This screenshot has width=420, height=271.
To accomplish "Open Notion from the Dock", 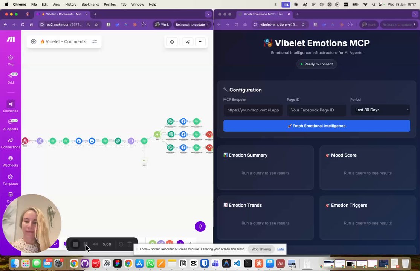I will pos(183,263).
